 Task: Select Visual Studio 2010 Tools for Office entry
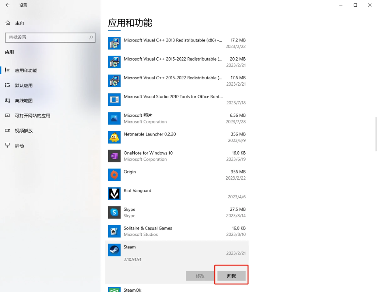177,100
